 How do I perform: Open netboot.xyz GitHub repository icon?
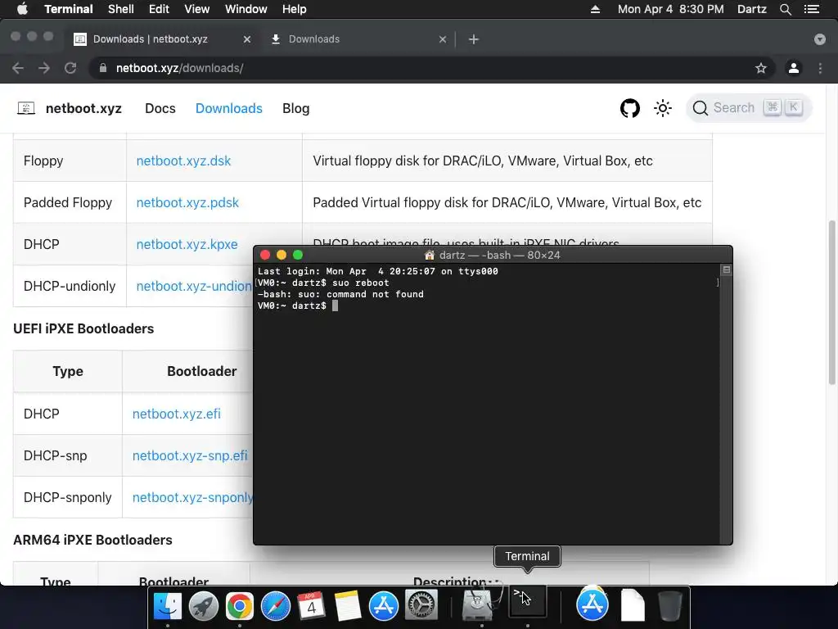[629, 108]
